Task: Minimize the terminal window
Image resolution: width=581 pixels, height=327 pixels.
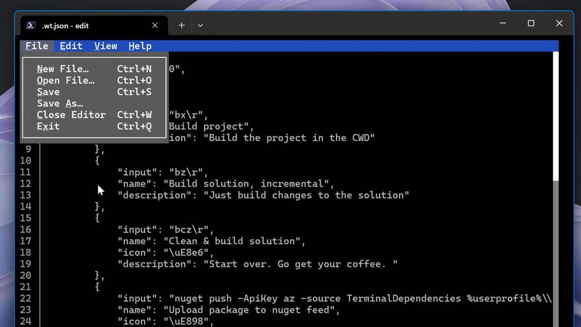Action: click(503, 23)
